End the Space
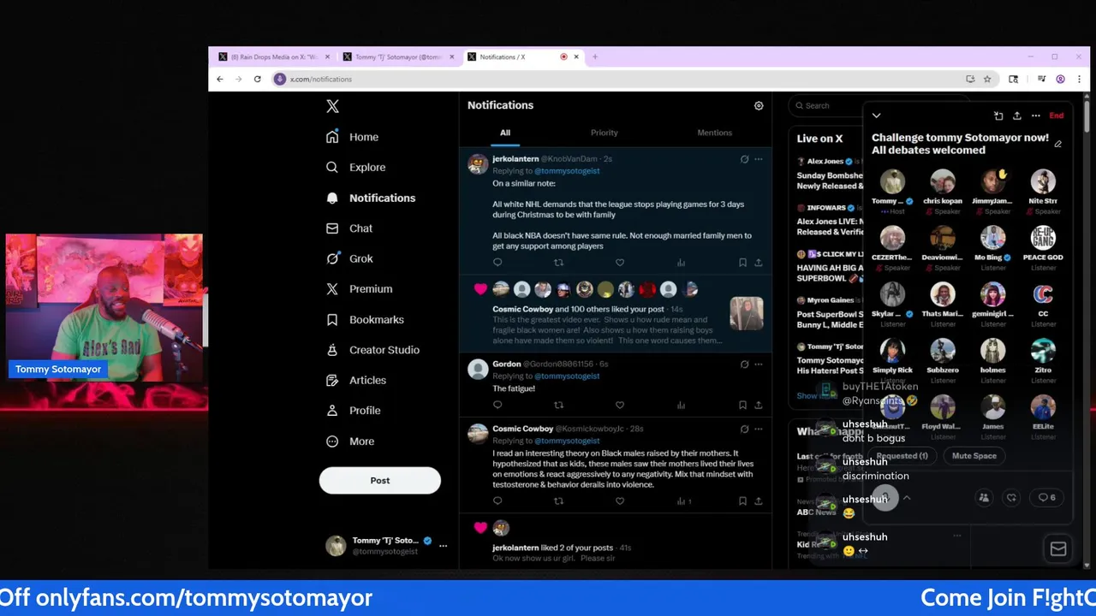This screenshot has height=616, width=1096. (1057, 115)
